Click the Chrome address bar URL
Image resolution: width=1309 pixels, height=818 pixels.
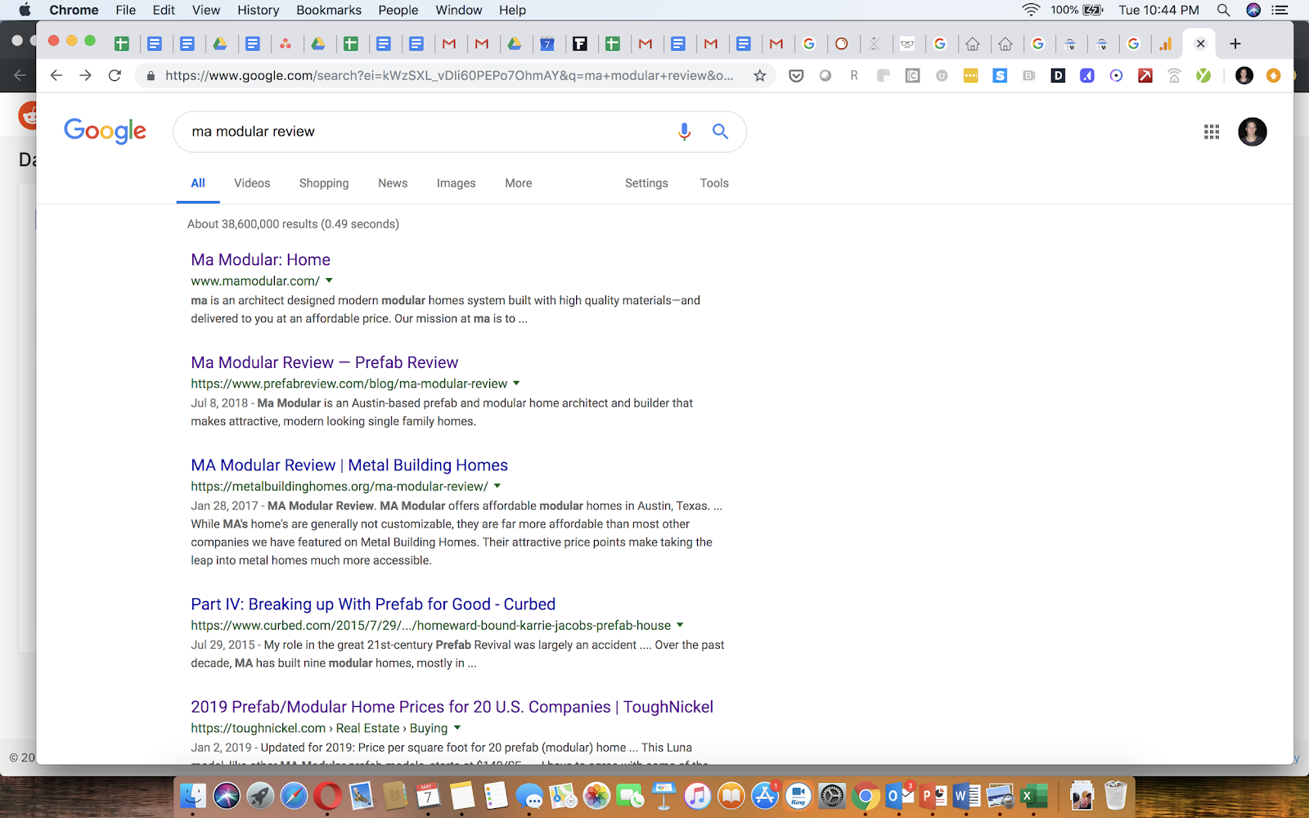(x=449, y=75)
